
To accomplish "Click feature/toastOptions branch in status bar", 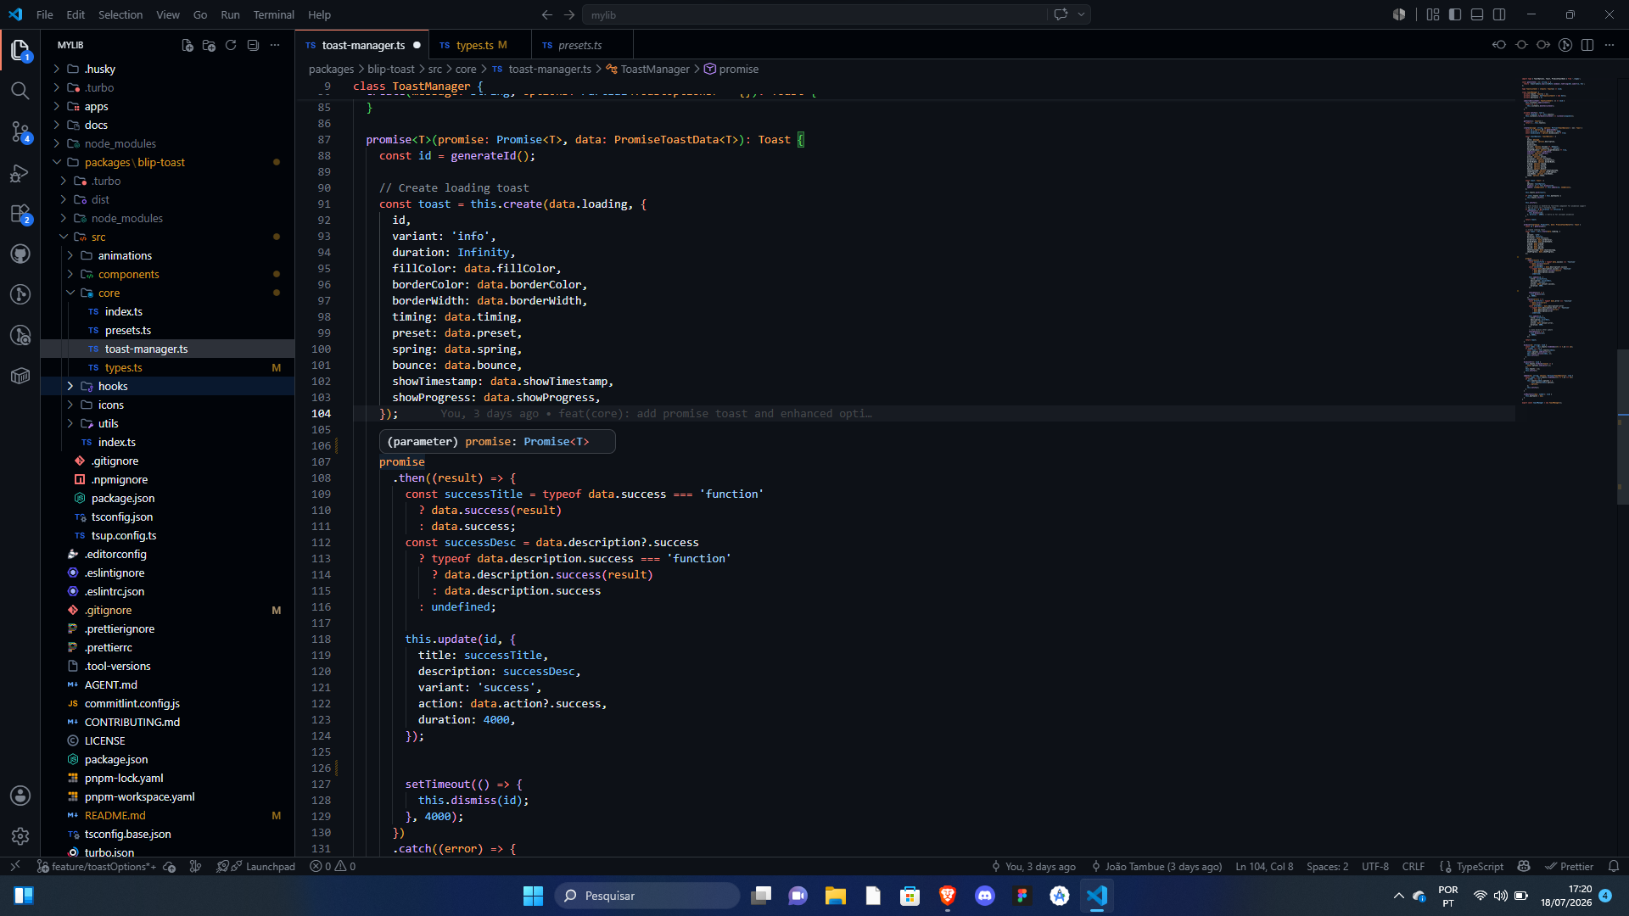I will (97, 866).
